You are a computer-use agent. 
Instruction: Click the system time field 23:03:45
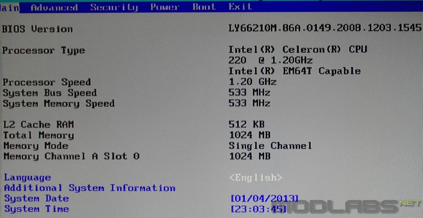pos(259,209)
